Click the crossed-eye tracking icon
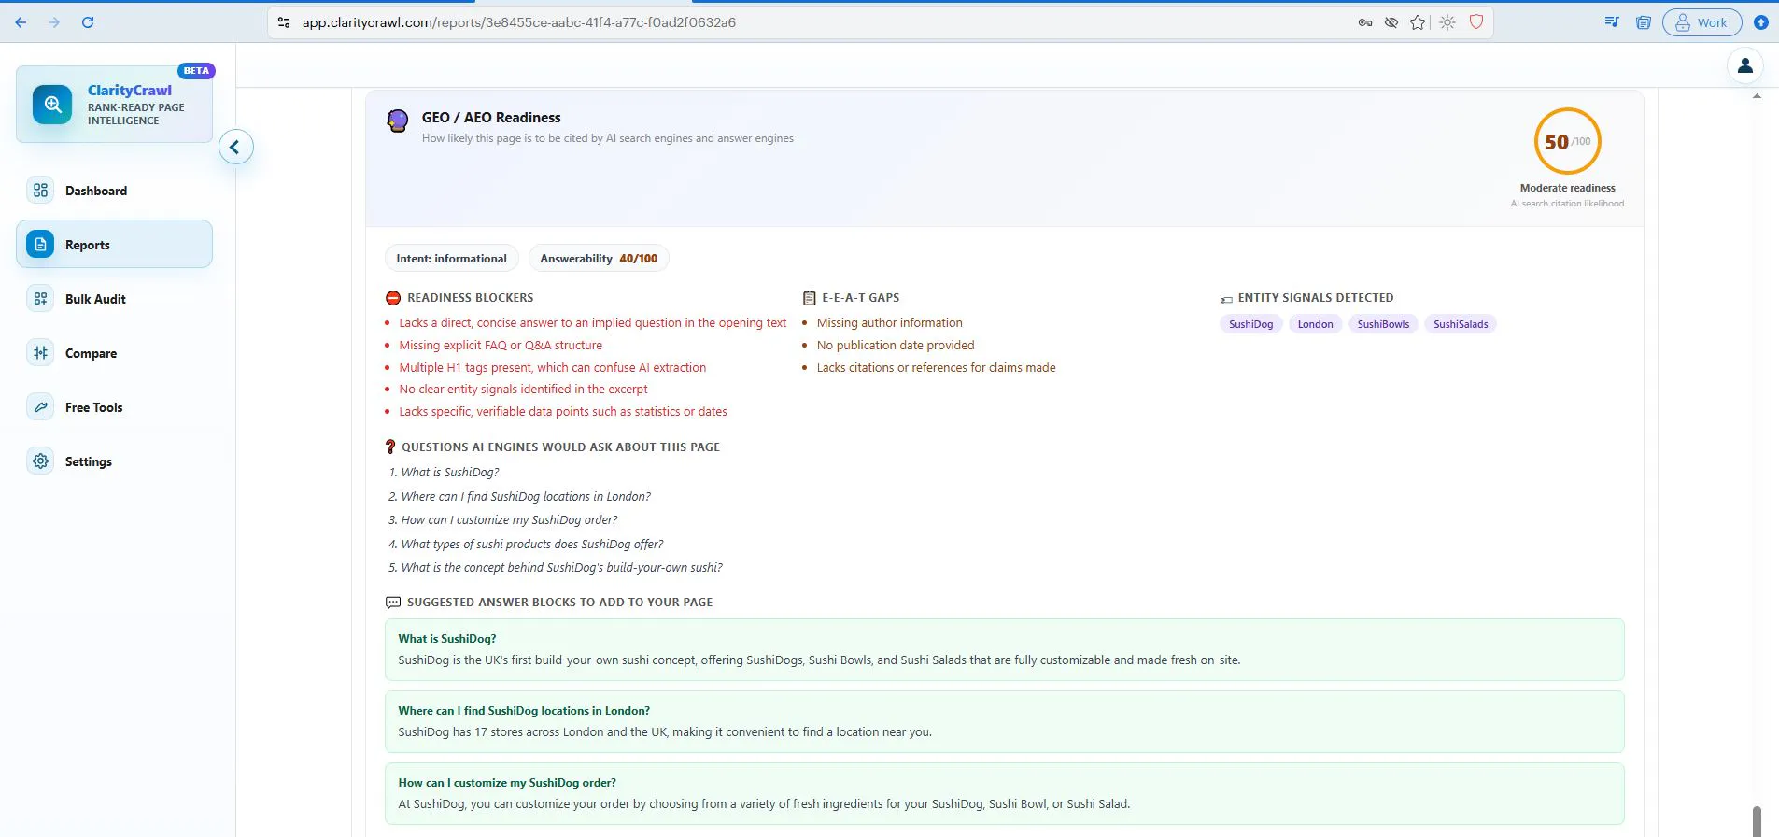1779x837 pixels. [1391, 22]
